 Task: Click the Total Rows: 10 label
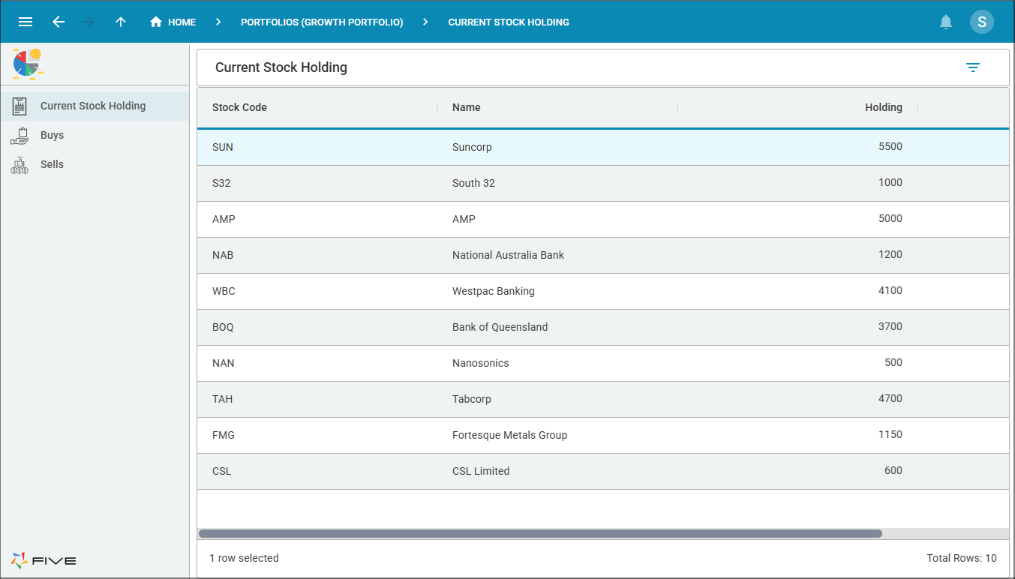tap(962, 558)
